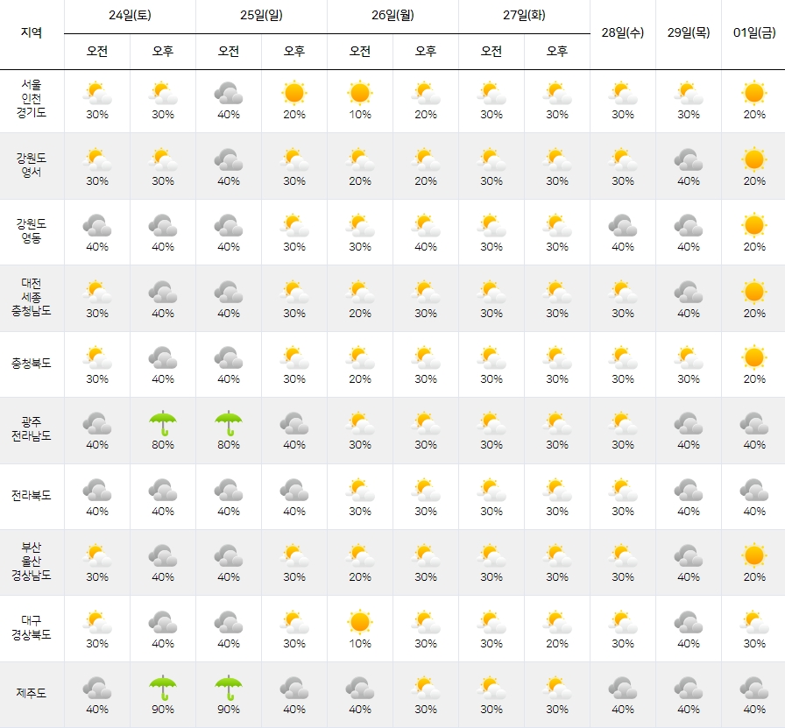Click the 26일(월) date header

pyautogui.click(x=393, y=16)
